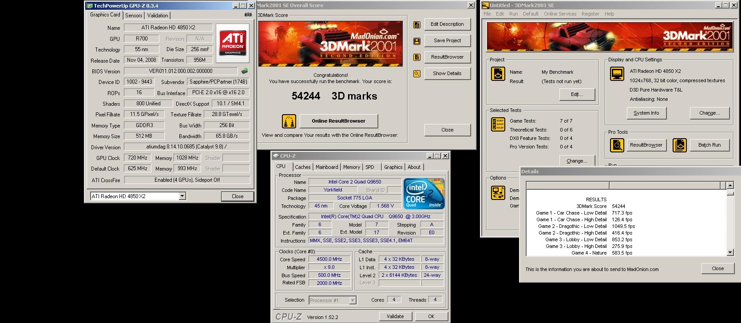Click the Intel Core 2 Quad Q9650 name field
The image size is (741, 323).
tap(355, 182)
